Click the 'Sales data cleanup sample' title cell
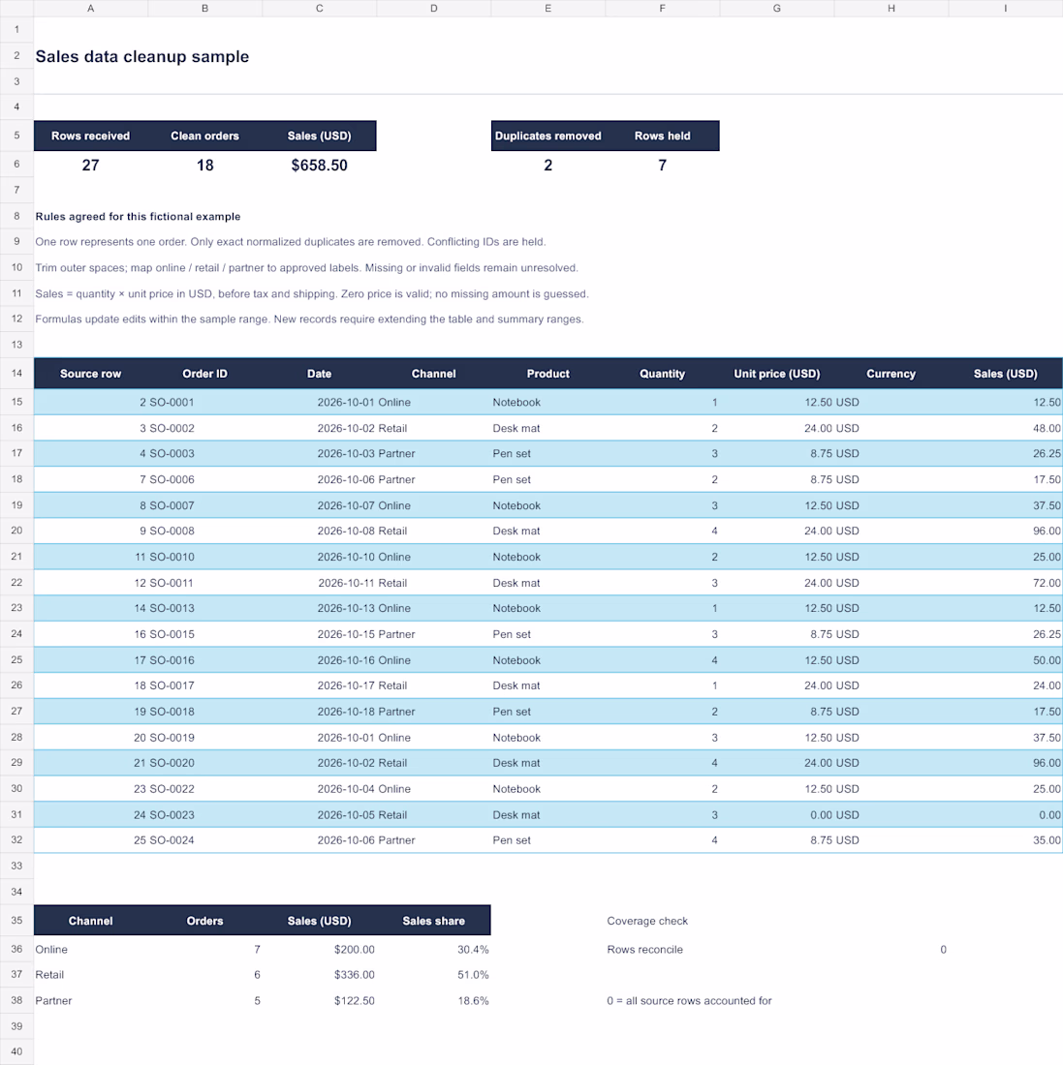 142,56
